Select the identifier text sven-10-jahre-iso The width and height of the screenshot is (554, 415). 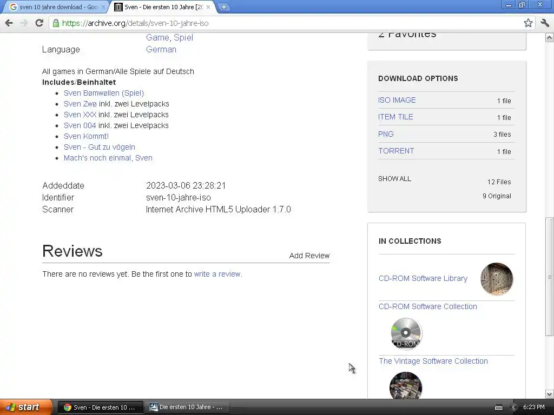coord(179,198)
